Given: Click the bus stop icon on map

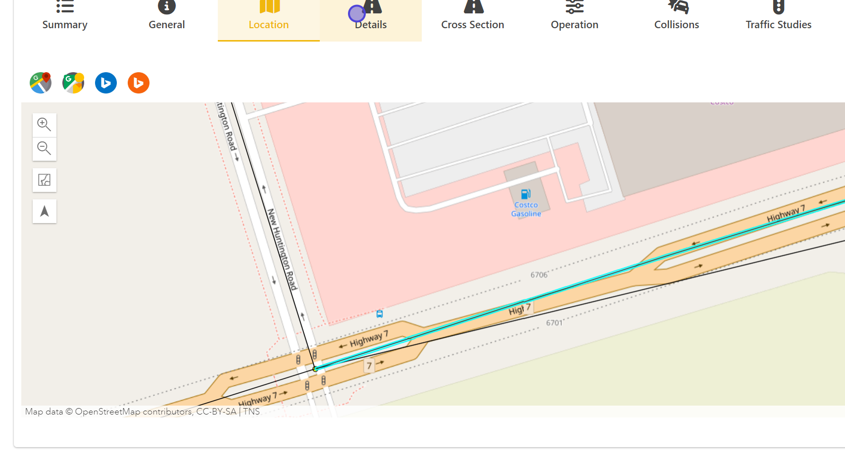Looking at the screenshot, I should (380, 314).
